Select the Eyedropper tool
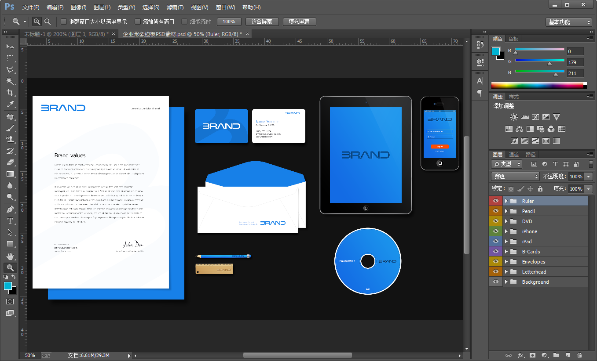This screenshot has height=361, width=597. 10,104
